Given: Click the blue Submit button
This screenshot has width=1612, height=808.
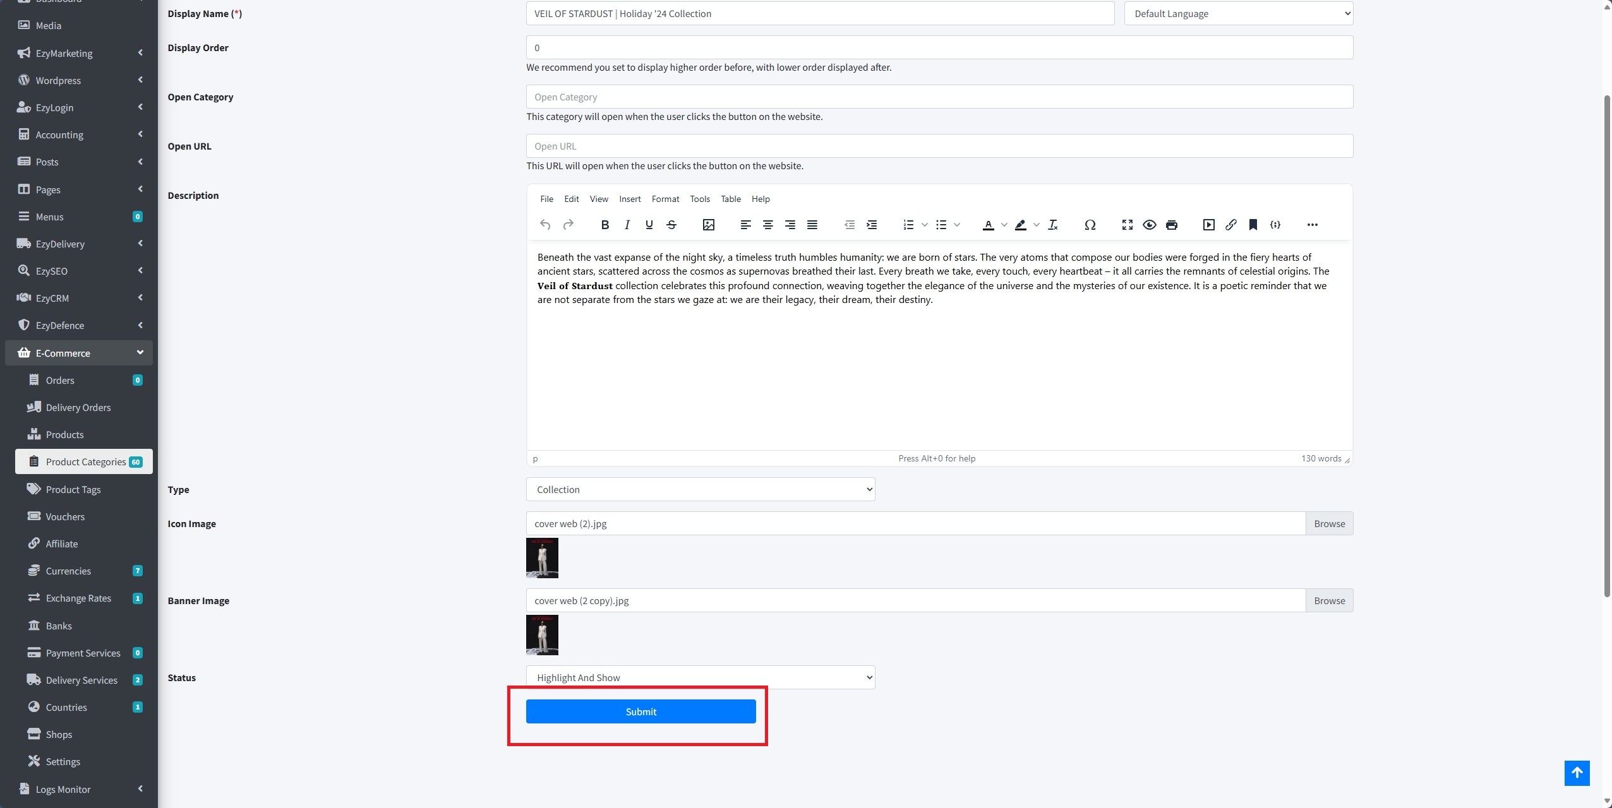Looking at the screenshot, I should [641, 711].
